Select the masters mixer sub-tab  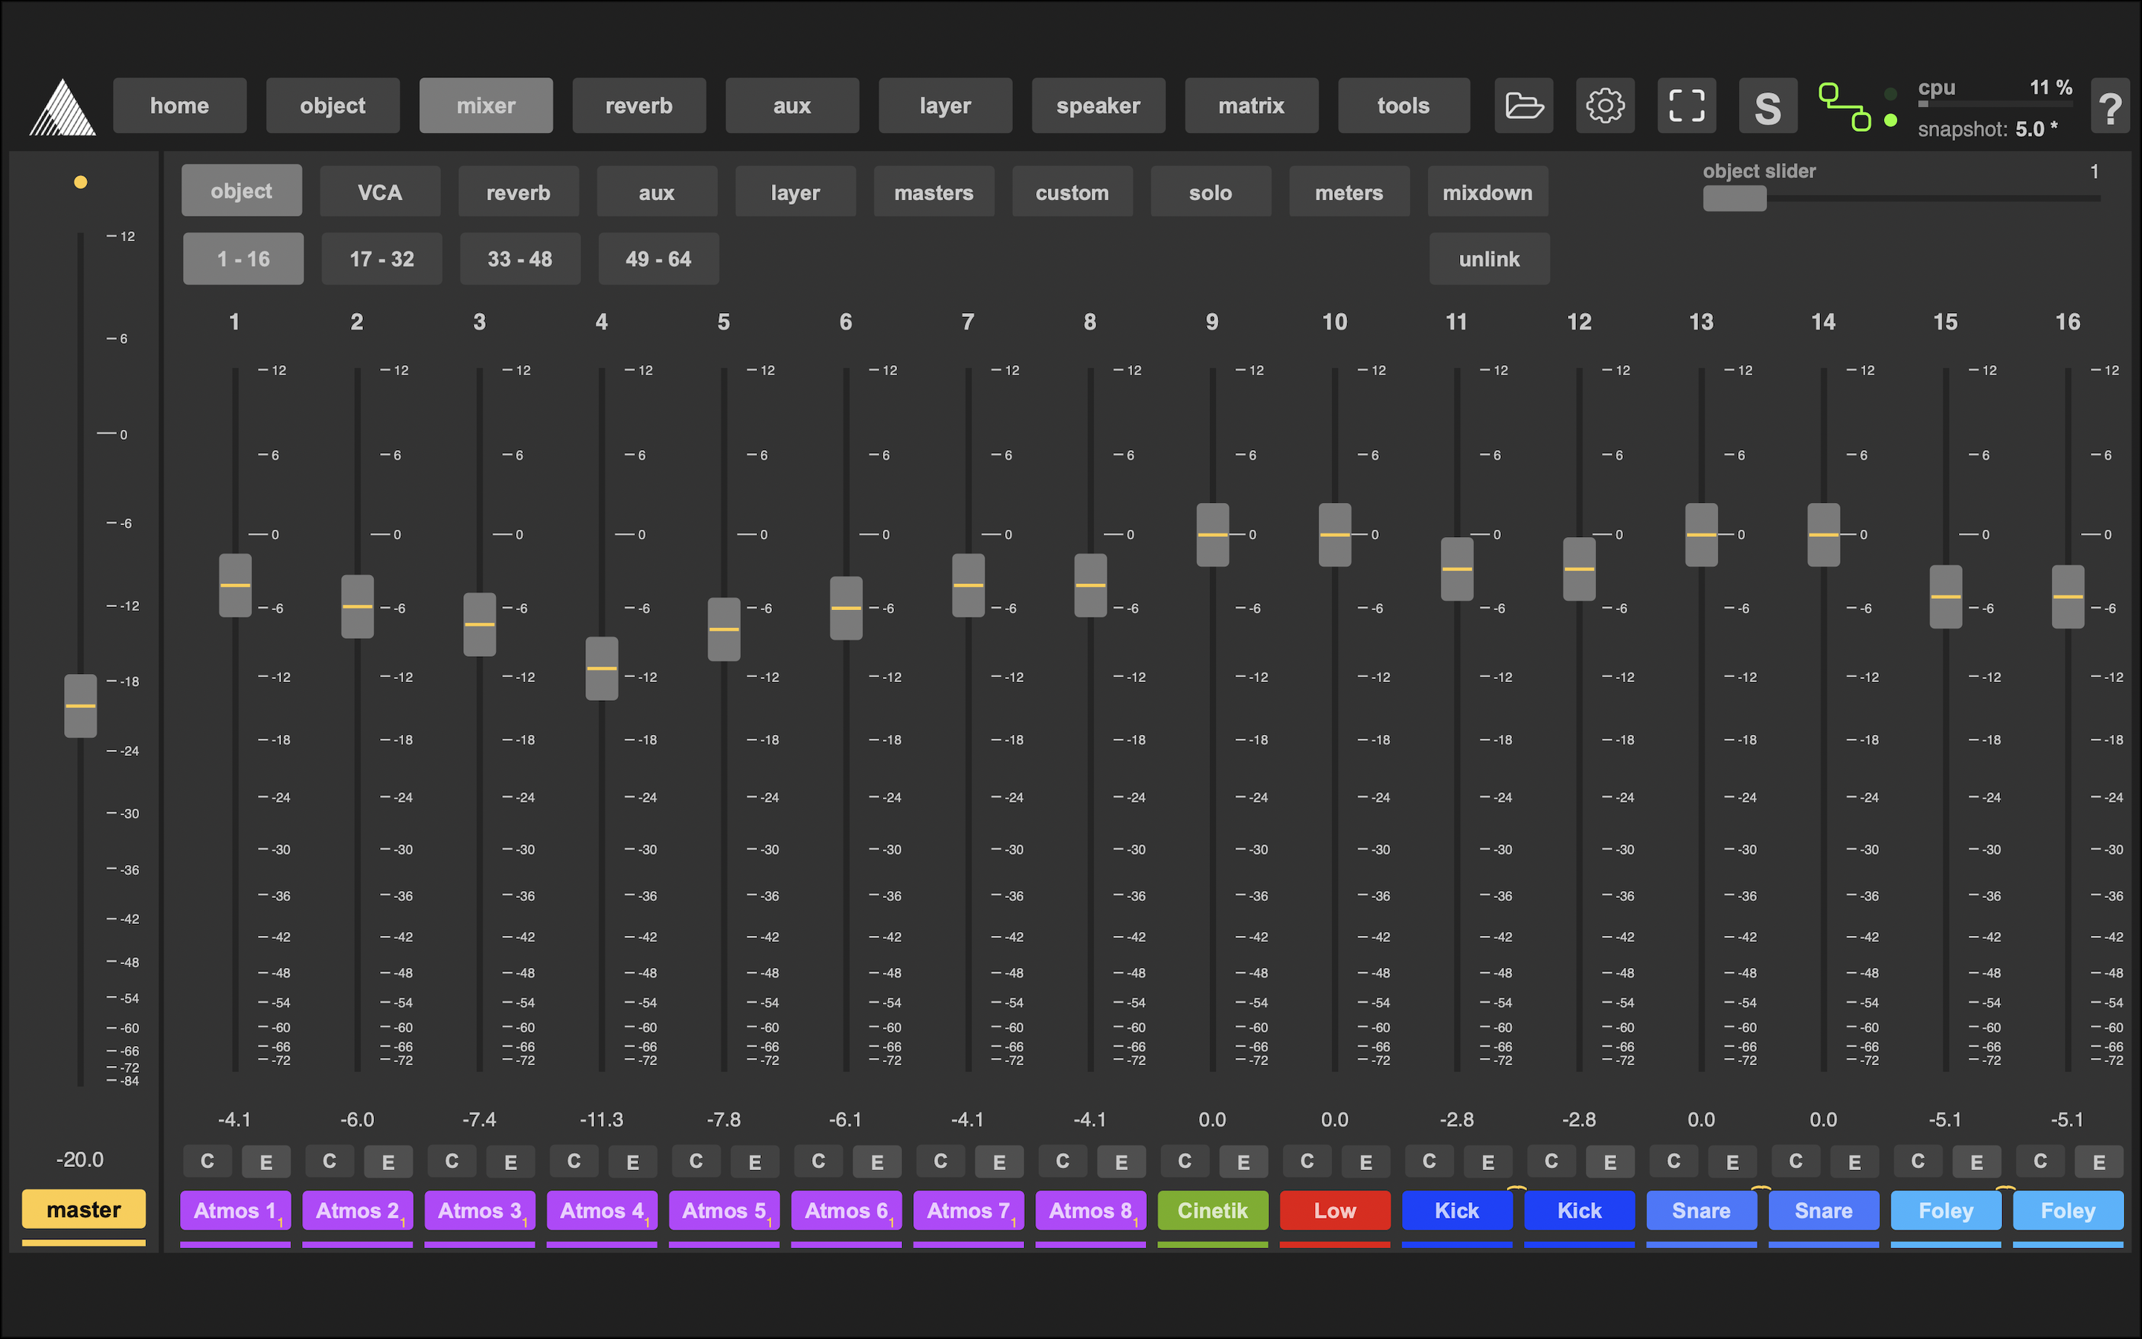[x=934, y=191]
